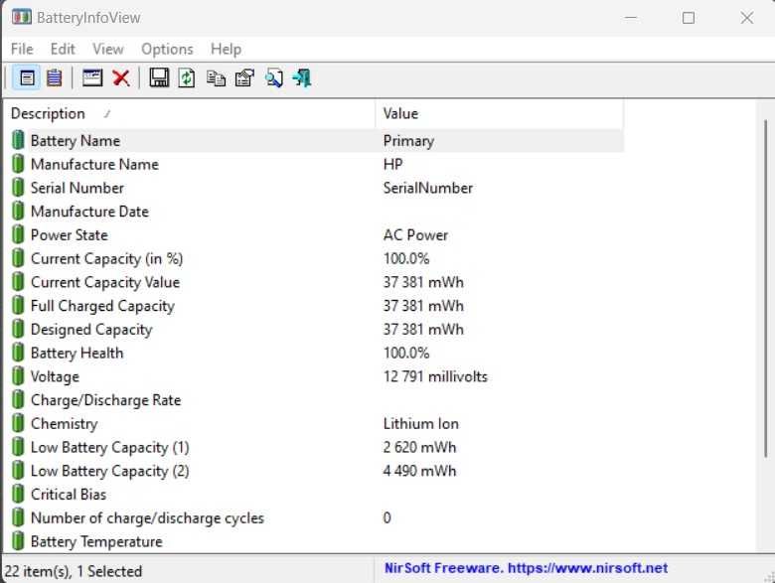Click the battery icon beside Chemistry
This screenshot has height=583, width=775.
18,423
